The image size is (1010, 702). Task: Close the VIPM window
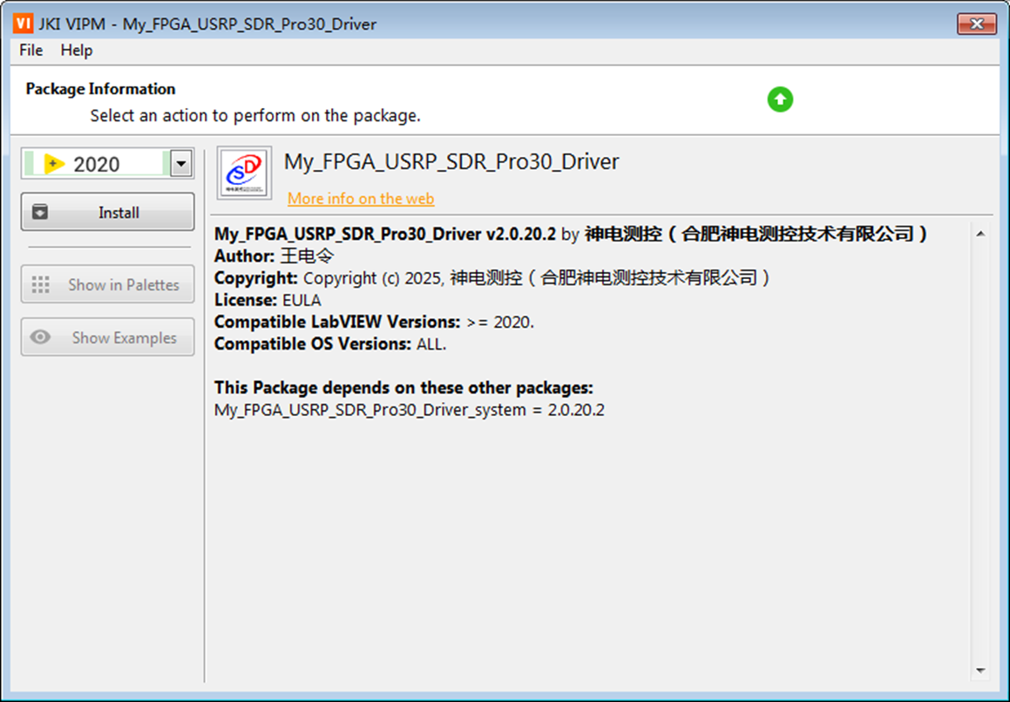(x=977, y=24)
